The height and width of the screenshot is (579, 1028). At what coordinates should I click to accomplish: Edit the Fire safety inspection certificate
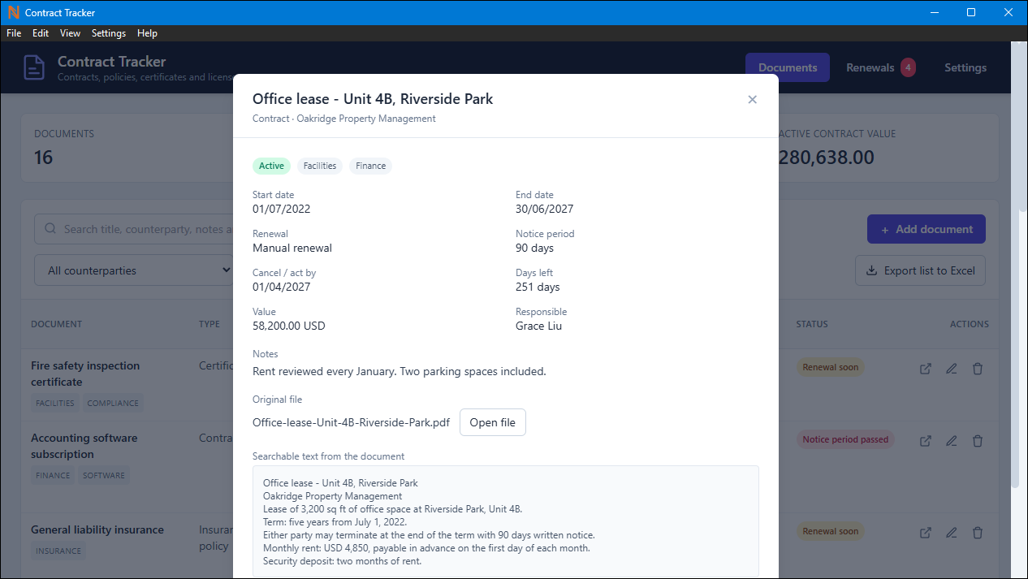952,369
